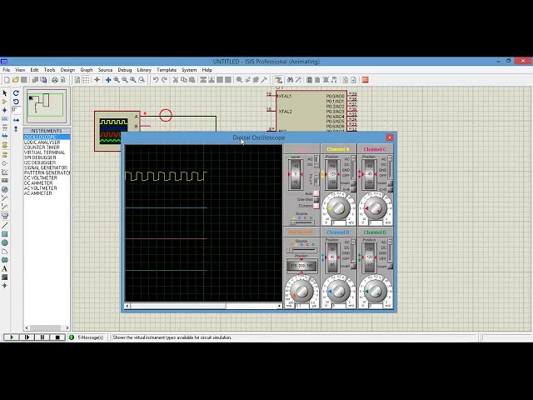Click the horizontal X-Mirror flip icon

[x=16, y=120]
